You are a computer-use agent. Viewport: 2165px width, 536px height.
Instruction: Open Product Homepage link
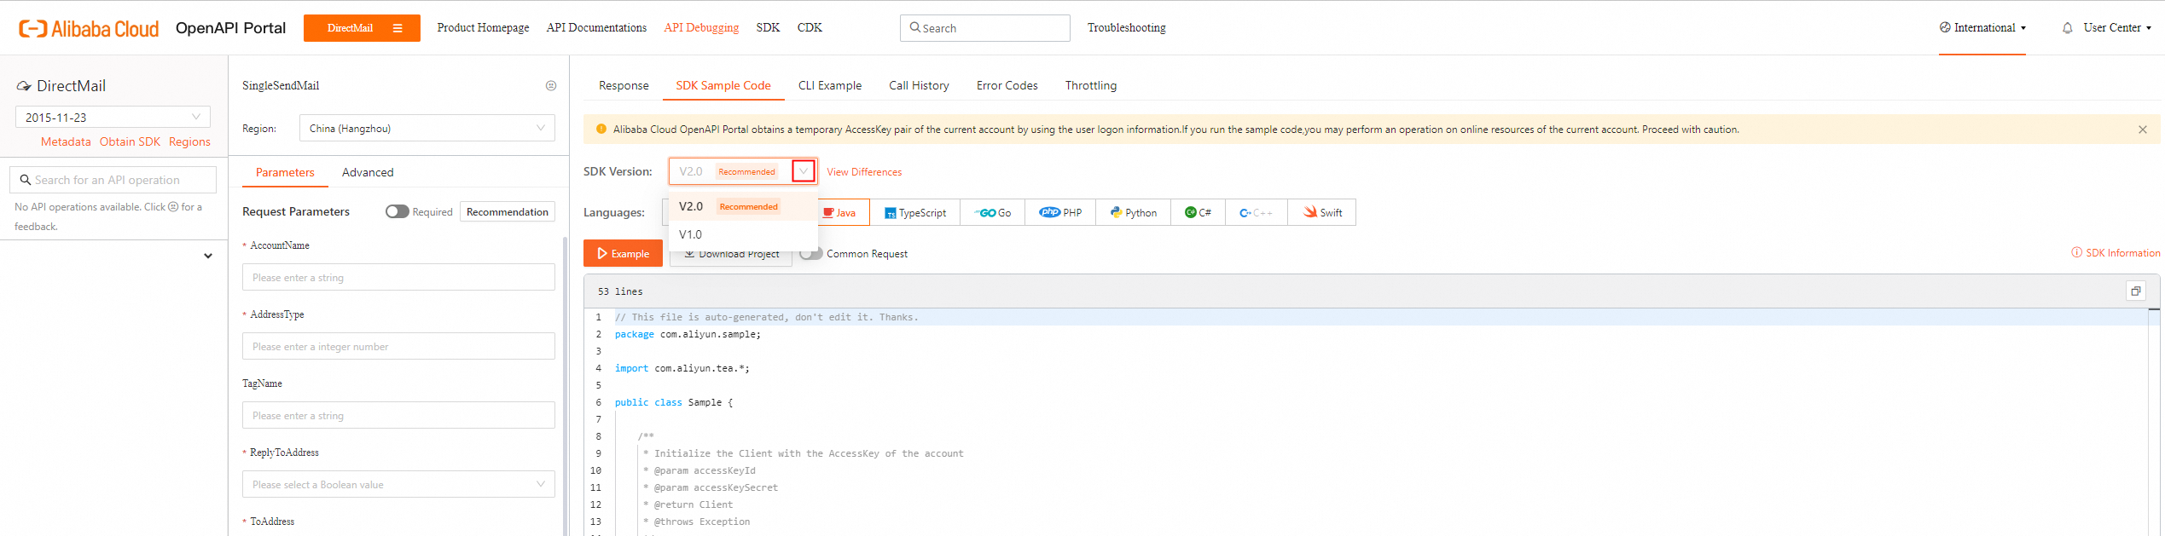pos(483,28)
